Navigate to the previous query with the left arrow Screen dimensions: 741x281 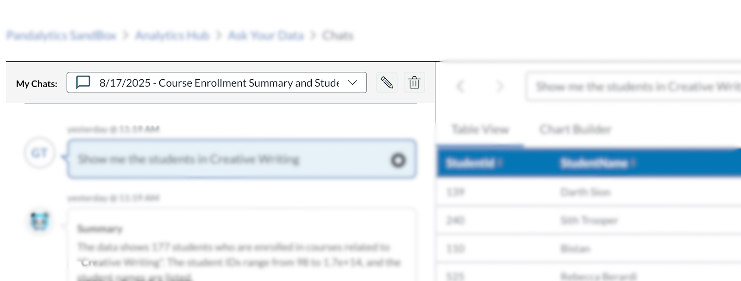tap(461, 87)
